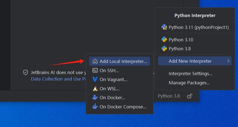
Task: Click the Linux penguin icon for WSL
Action: 95,88
